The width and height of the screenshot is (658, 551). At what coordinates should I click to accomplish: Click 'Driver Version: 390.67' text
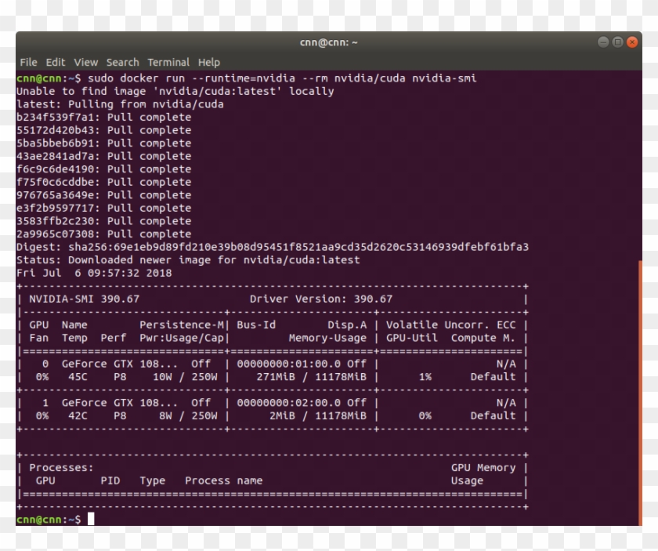321,299
